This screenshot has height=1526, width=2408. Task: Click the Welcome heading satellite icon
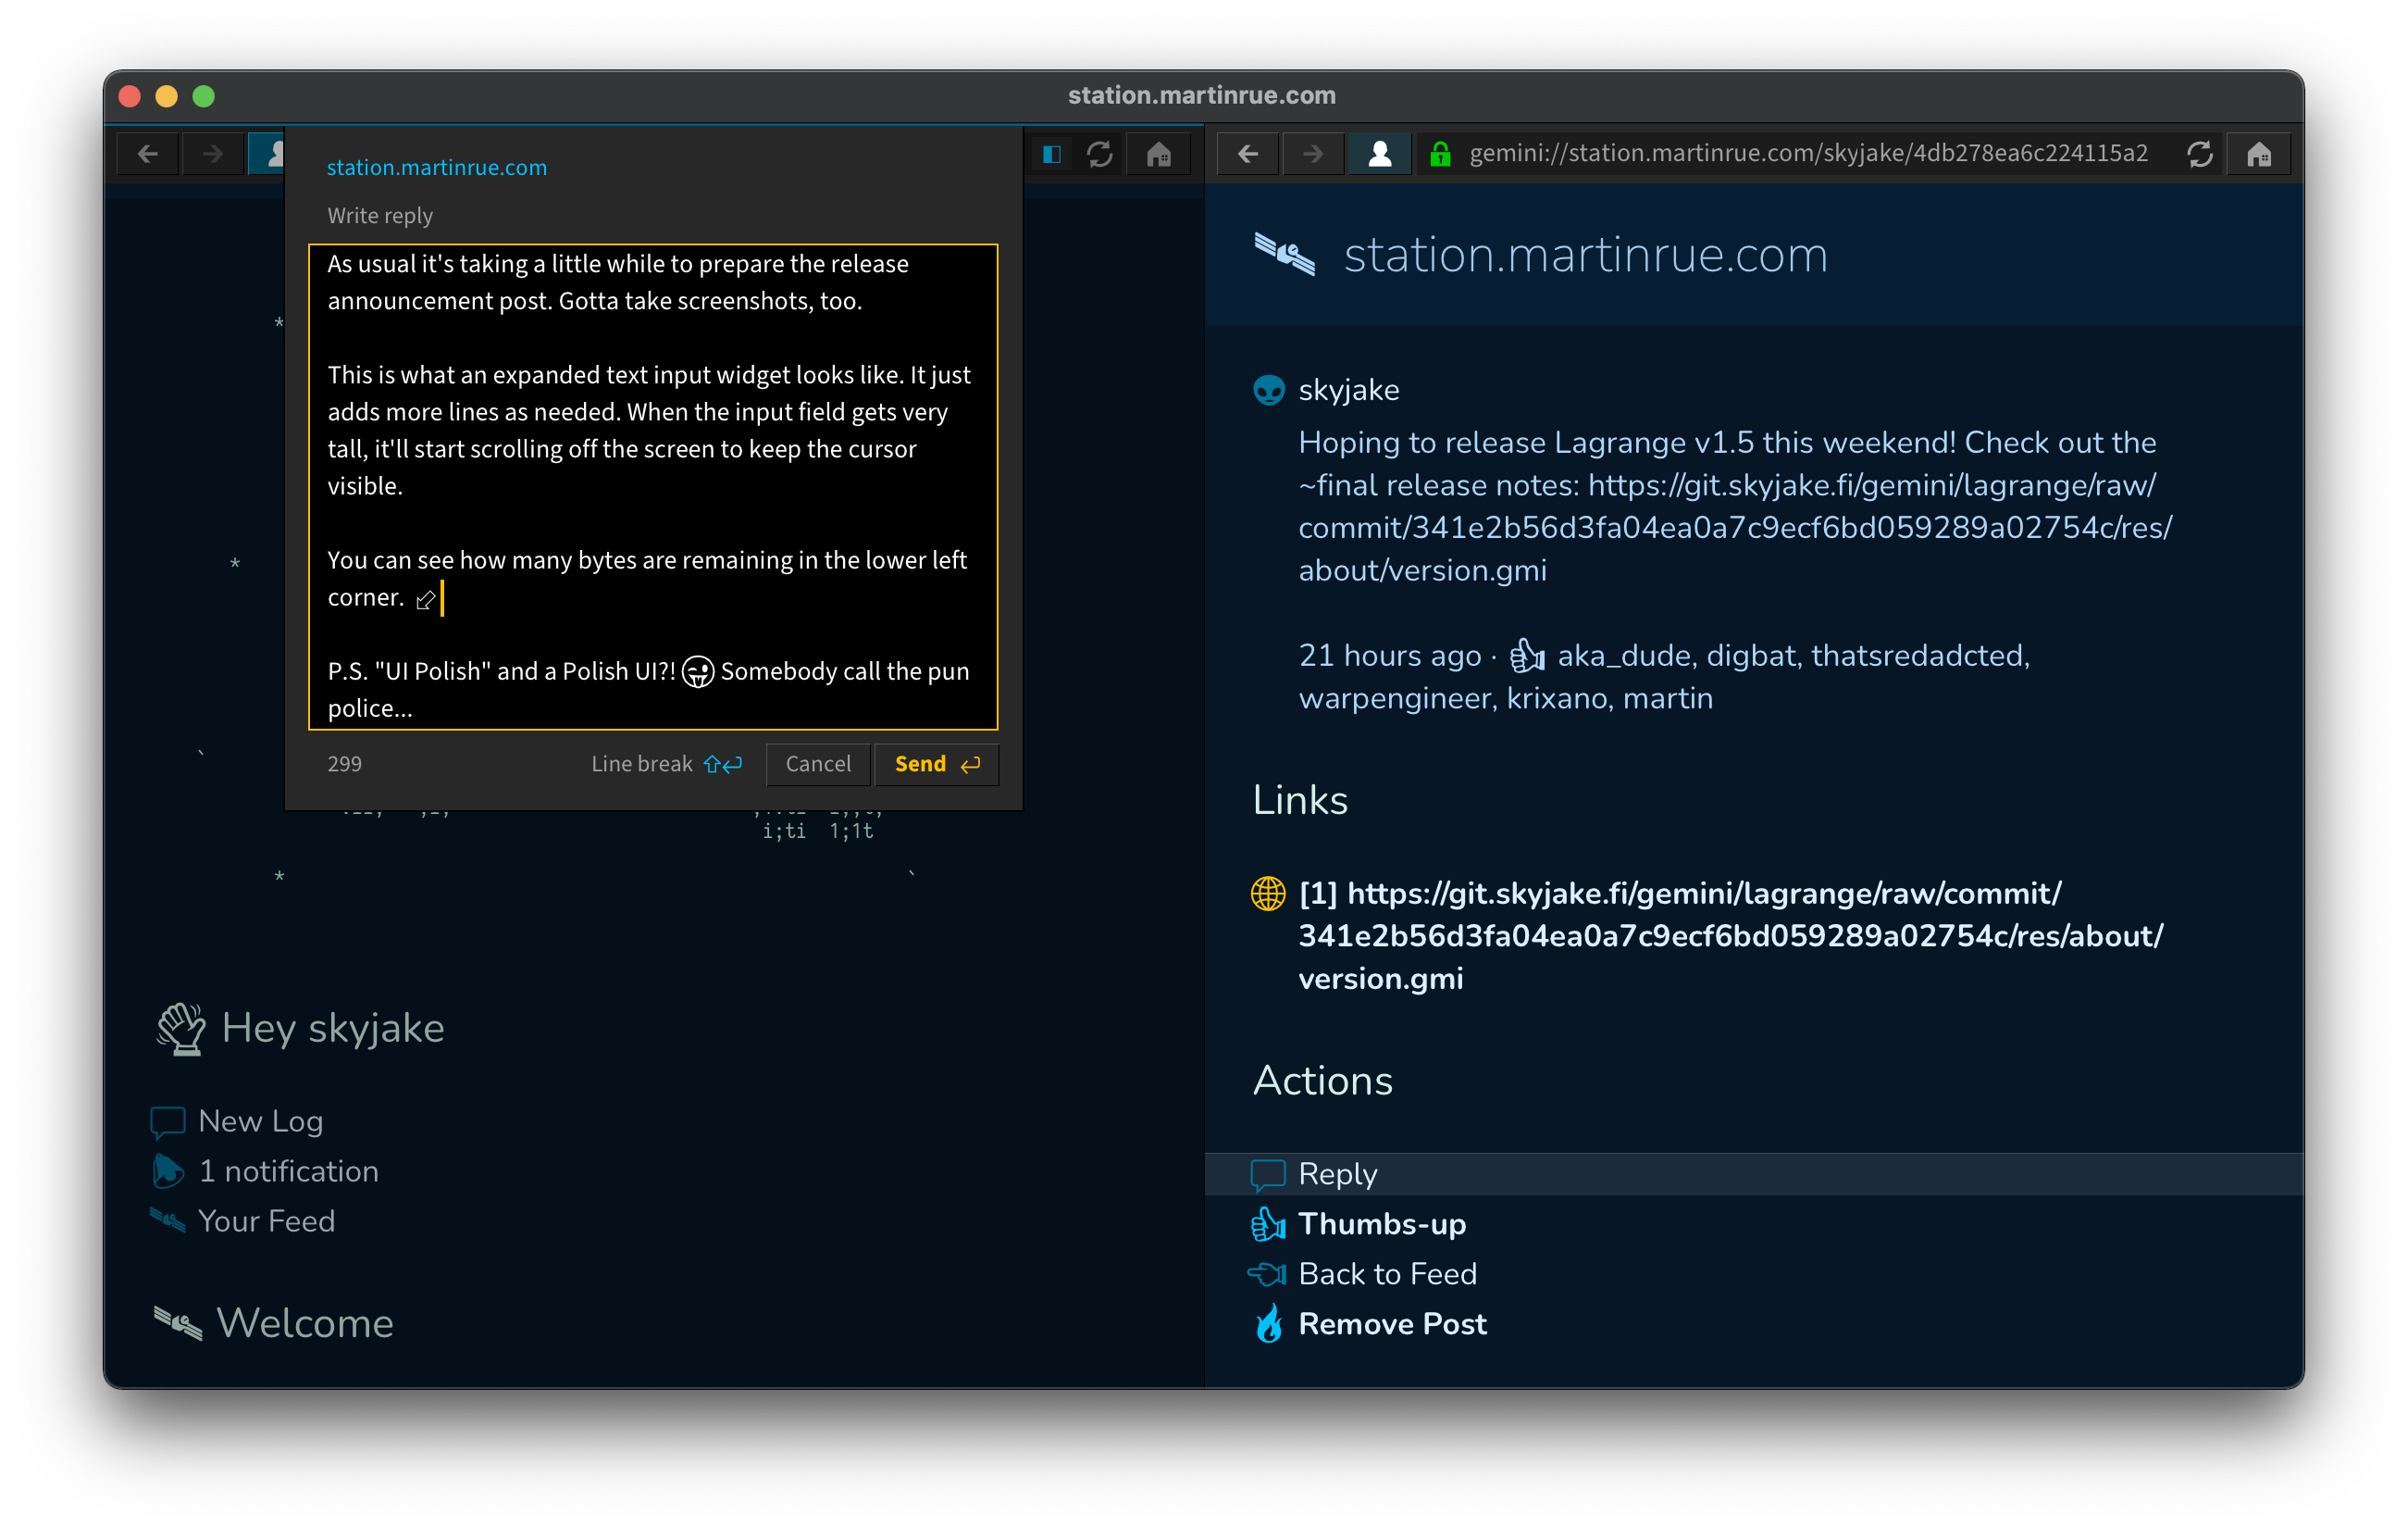click(178, 1323)
